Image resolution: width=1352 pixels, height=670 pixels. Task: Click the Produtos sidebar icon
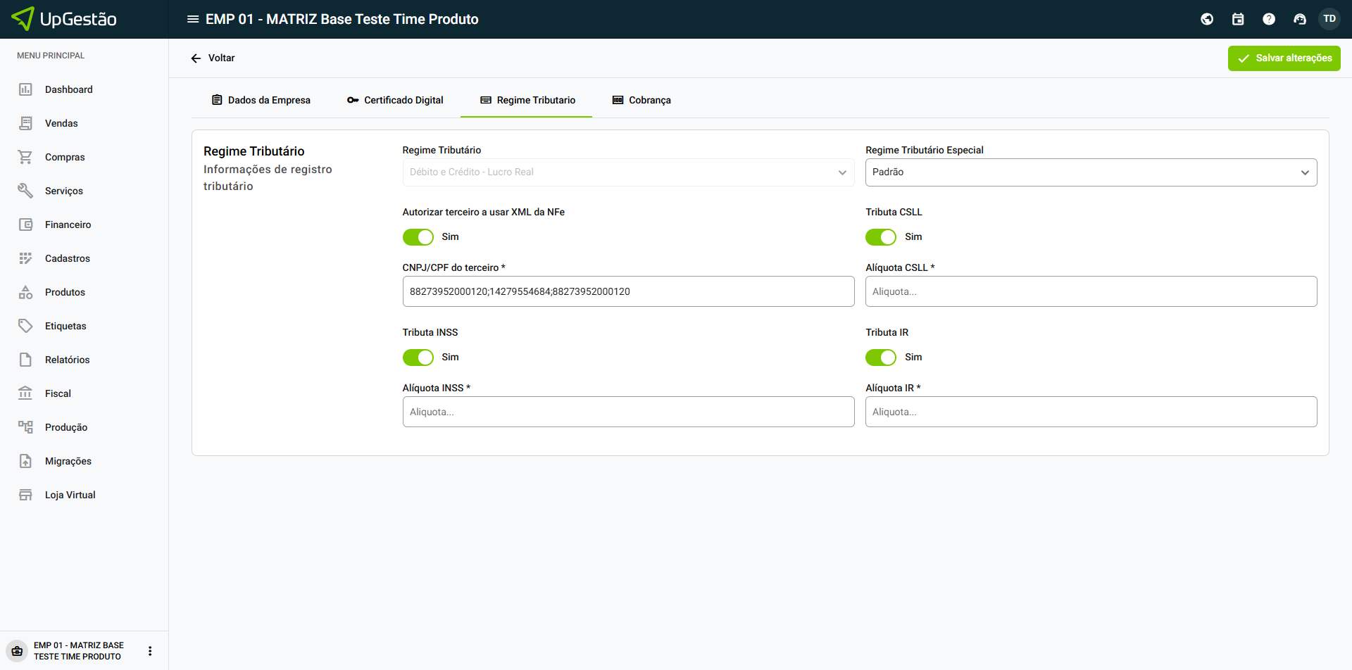tap(25, 292)
